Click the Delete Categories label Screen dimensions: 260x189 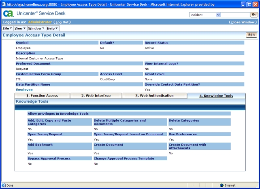(184, 120)
